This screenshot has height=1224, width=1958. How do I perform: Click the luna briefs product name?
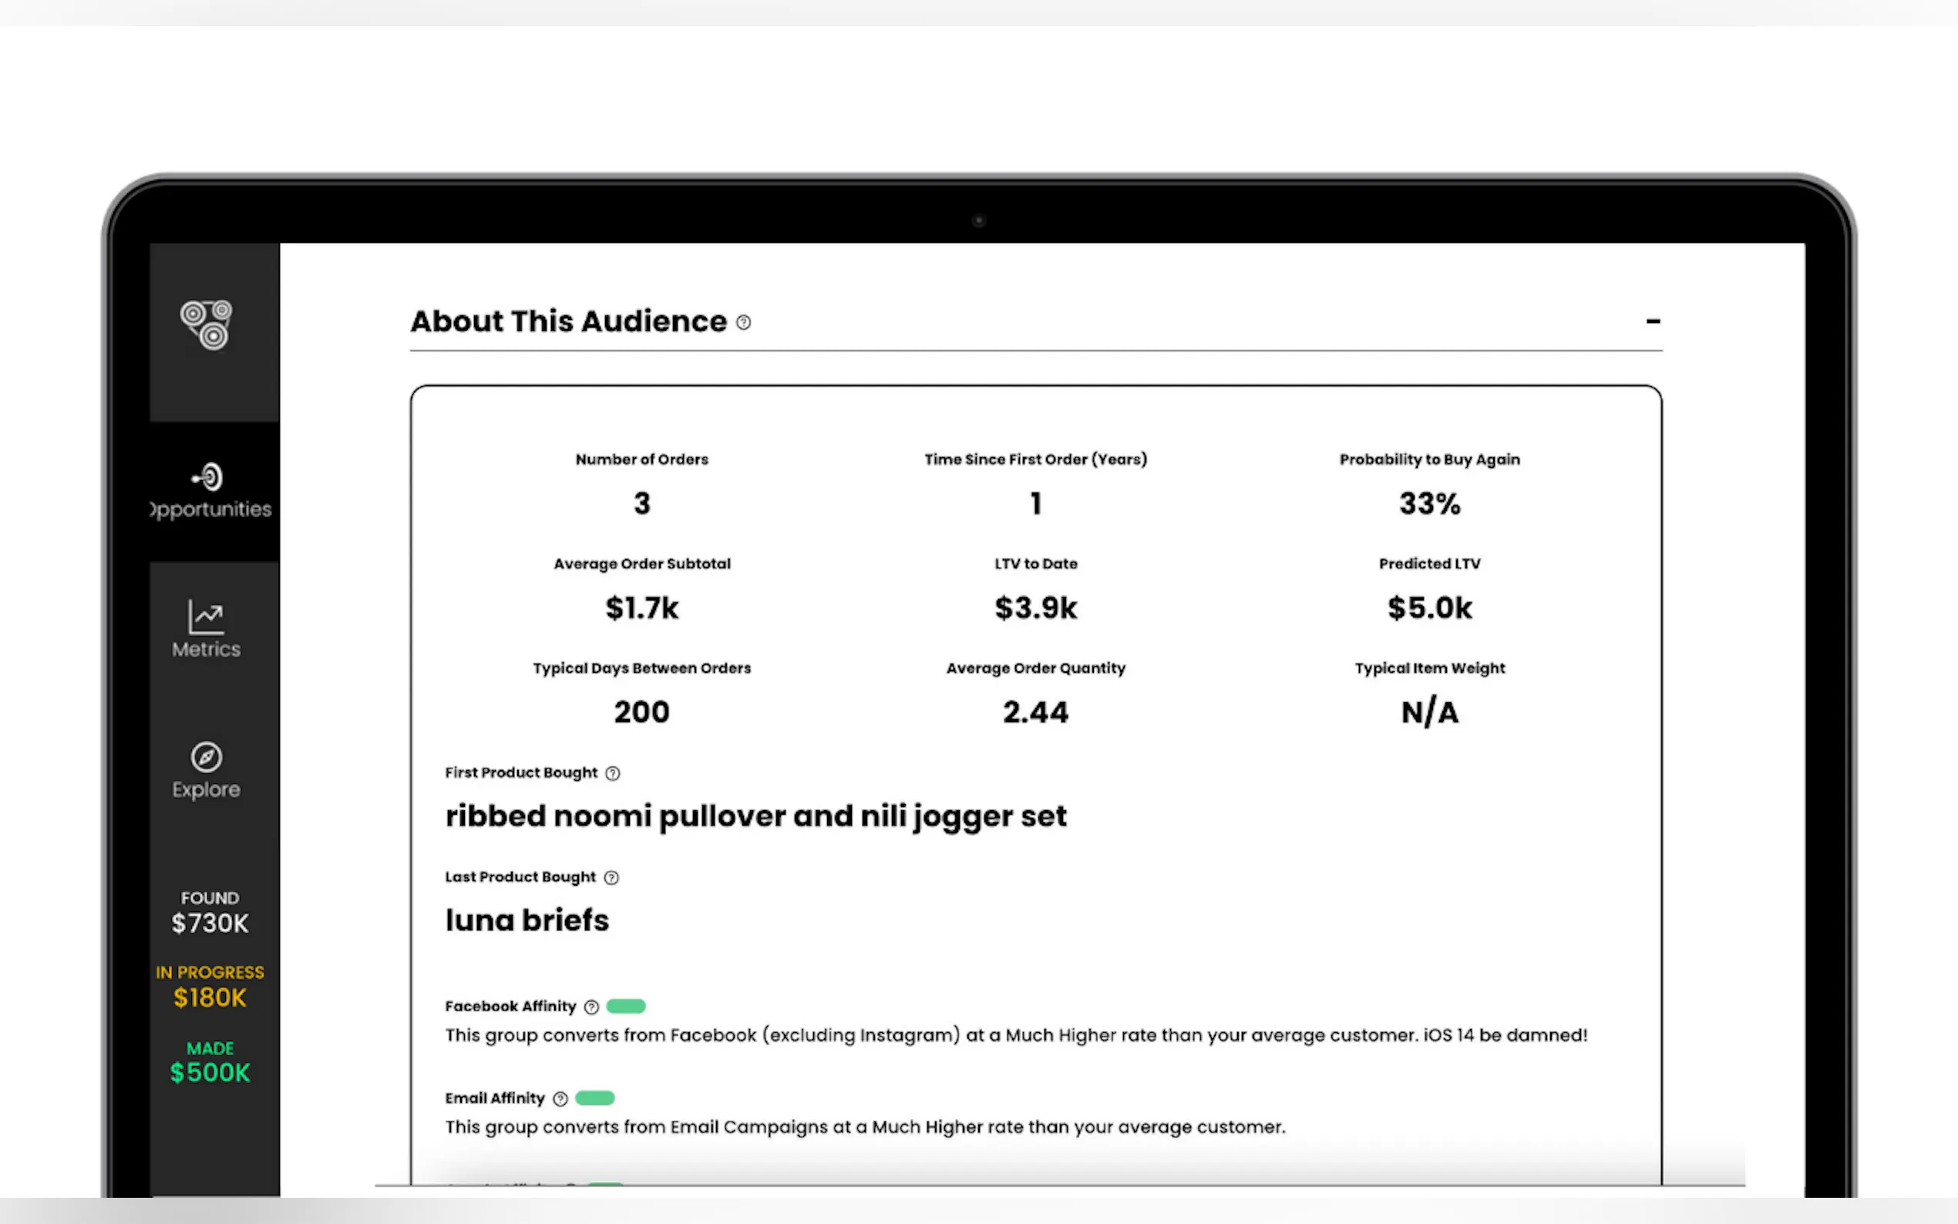coord(527,920)
